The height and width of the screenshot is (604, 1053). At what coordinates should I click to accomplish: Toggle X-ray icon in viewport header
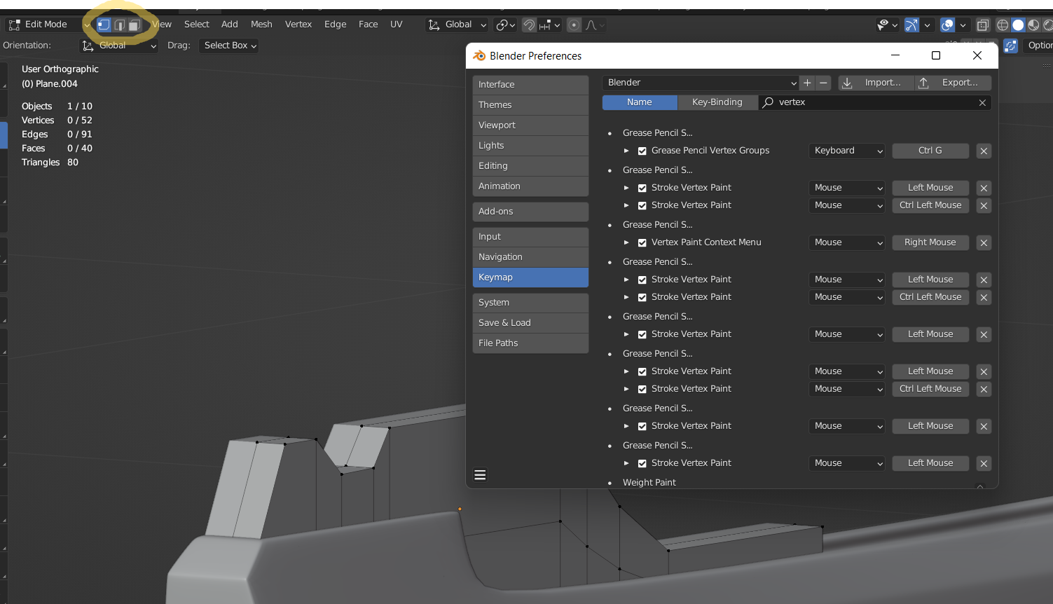983,25
